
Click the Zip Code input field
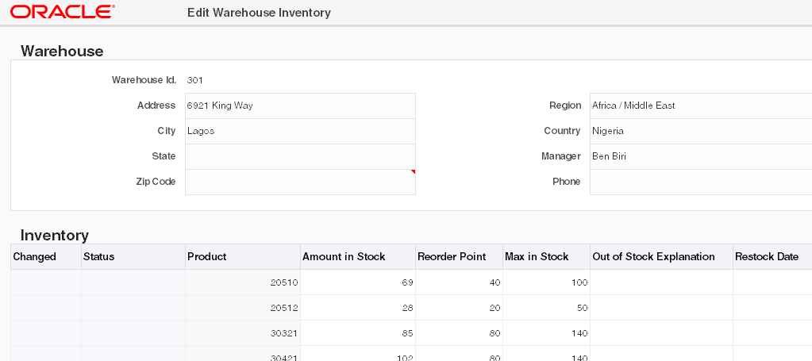pos(300,182)
